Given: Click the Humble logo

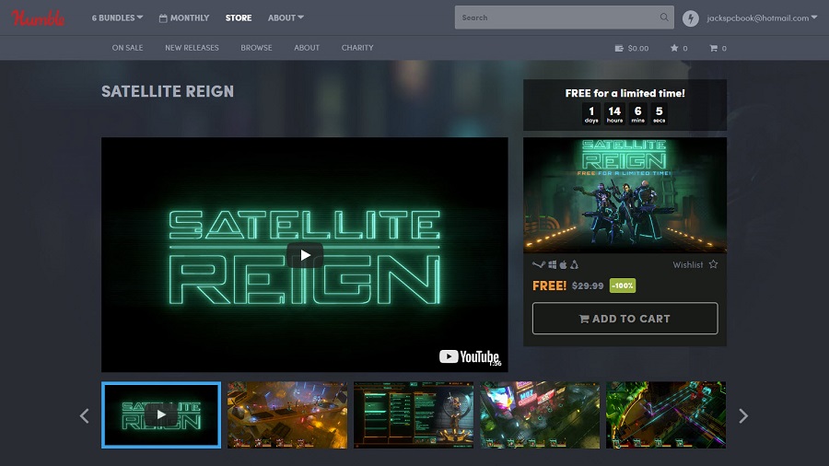Looking at the screenshot, I should (38, 18).
